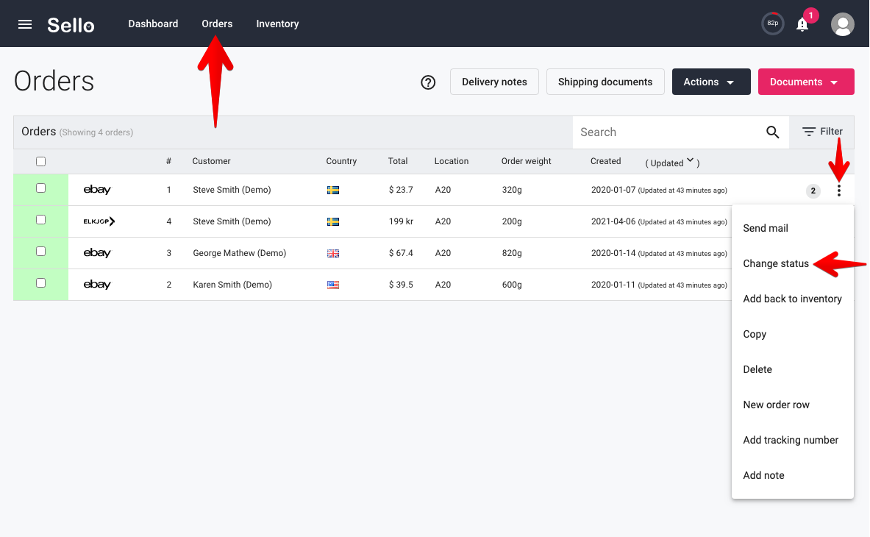This screenshot has width=870, height=537.
Task: Select George Mathew order checkbox
Action: click(x=40, y=252)
